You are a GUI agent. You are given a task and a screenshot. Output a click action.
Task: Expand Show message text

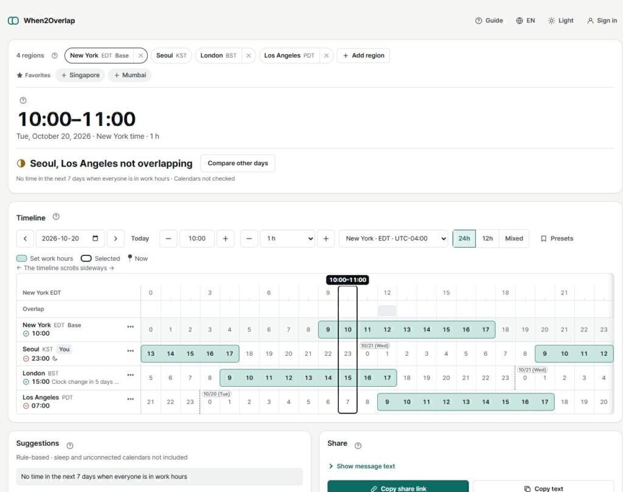361,466
